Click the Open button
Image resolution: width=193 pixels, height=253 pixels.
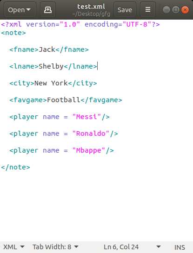[x=20, y=10]
